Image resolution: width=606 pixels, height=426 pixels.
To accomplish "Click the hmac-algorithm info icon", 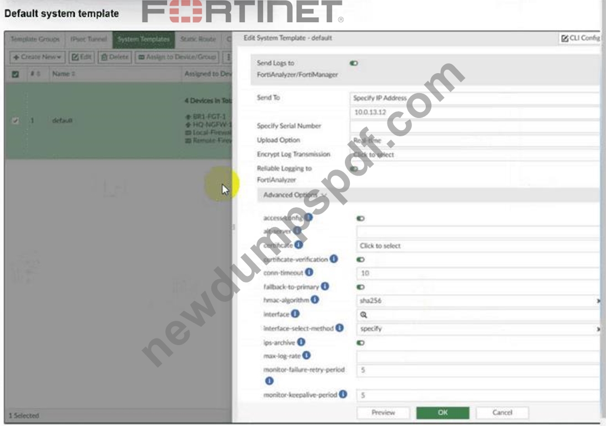I will click(315, 300).
